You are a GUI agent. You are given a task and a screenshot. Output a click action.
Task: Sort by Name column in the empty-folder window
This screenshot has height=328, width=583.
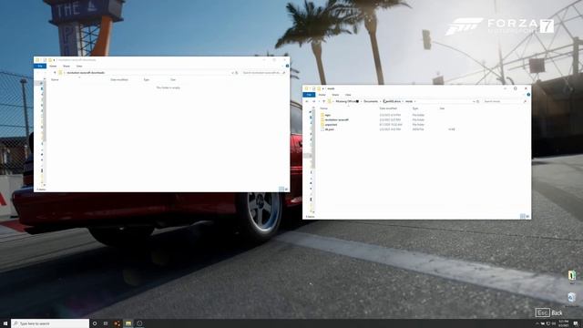[x=55, y=79]
